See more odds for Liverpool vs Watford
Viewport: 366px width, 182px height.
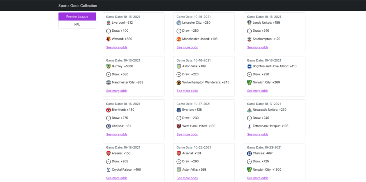click(117, 47)
